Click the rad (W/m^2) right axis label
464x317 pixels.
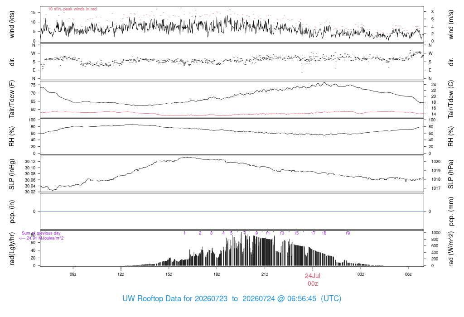[451, 249]
